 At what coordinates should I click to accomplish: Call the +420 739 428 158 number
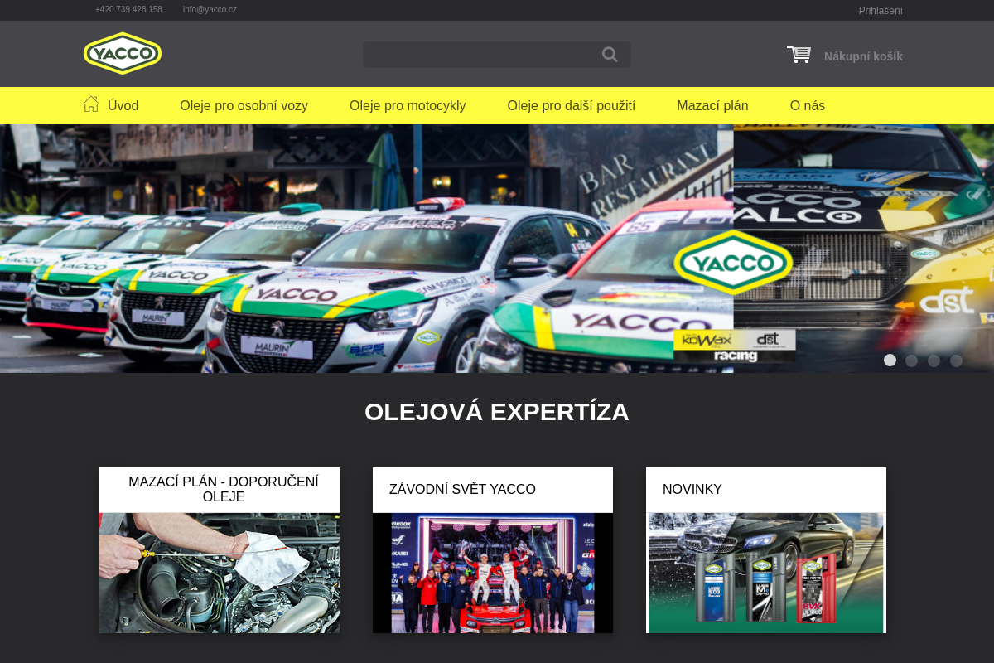[x=128, y=10]
